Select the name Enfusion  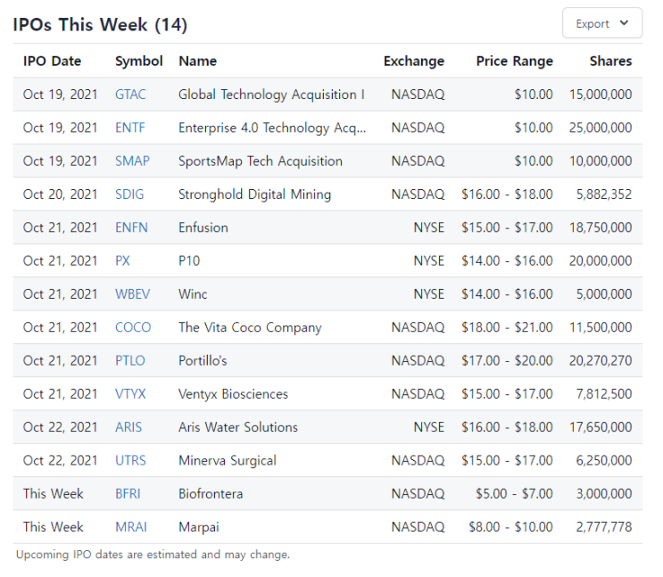pyautogui.click(x=203, y=227)
